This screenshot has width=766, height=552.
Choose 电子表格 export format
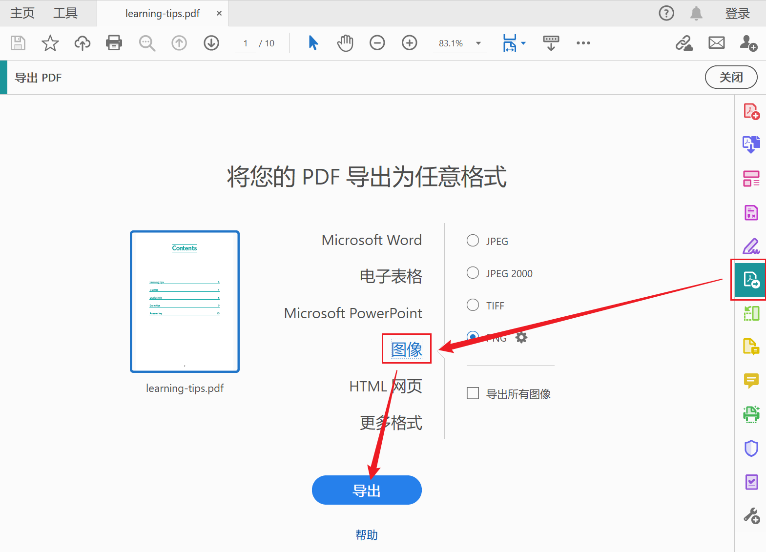[391, 276]
